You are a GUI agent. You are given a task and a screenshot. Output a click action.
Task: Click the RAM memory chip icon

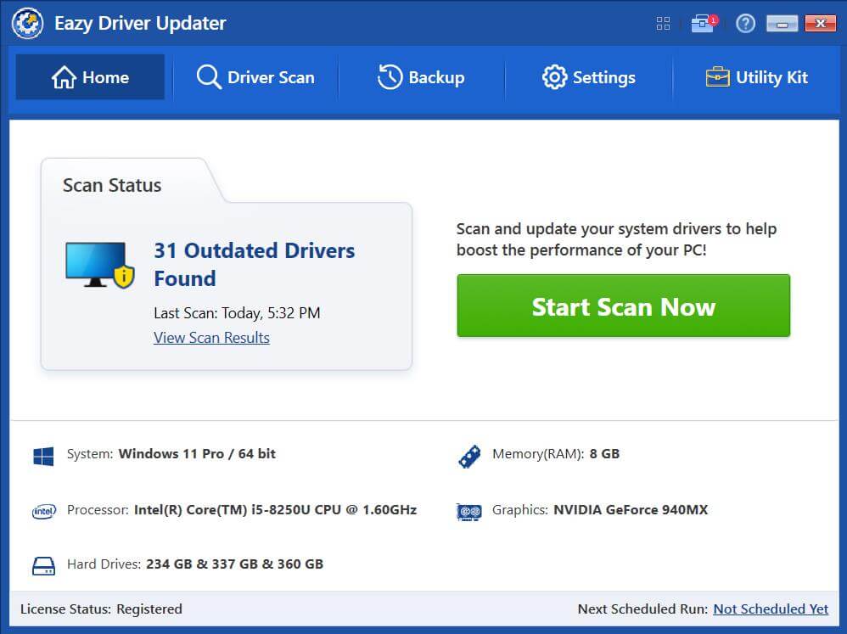coord(469,457)
